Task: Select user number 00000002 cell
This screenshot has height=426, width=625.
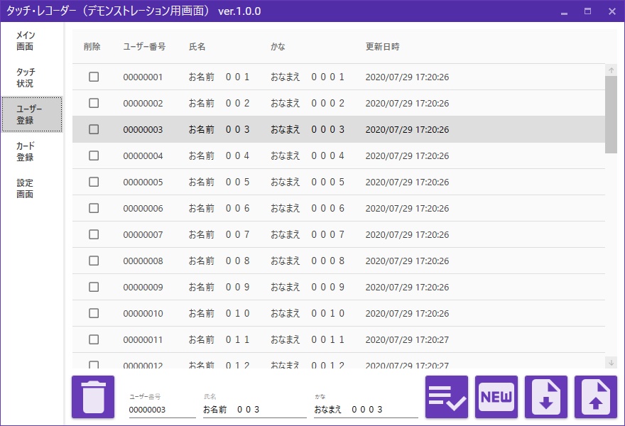Action: pos(143,103)
